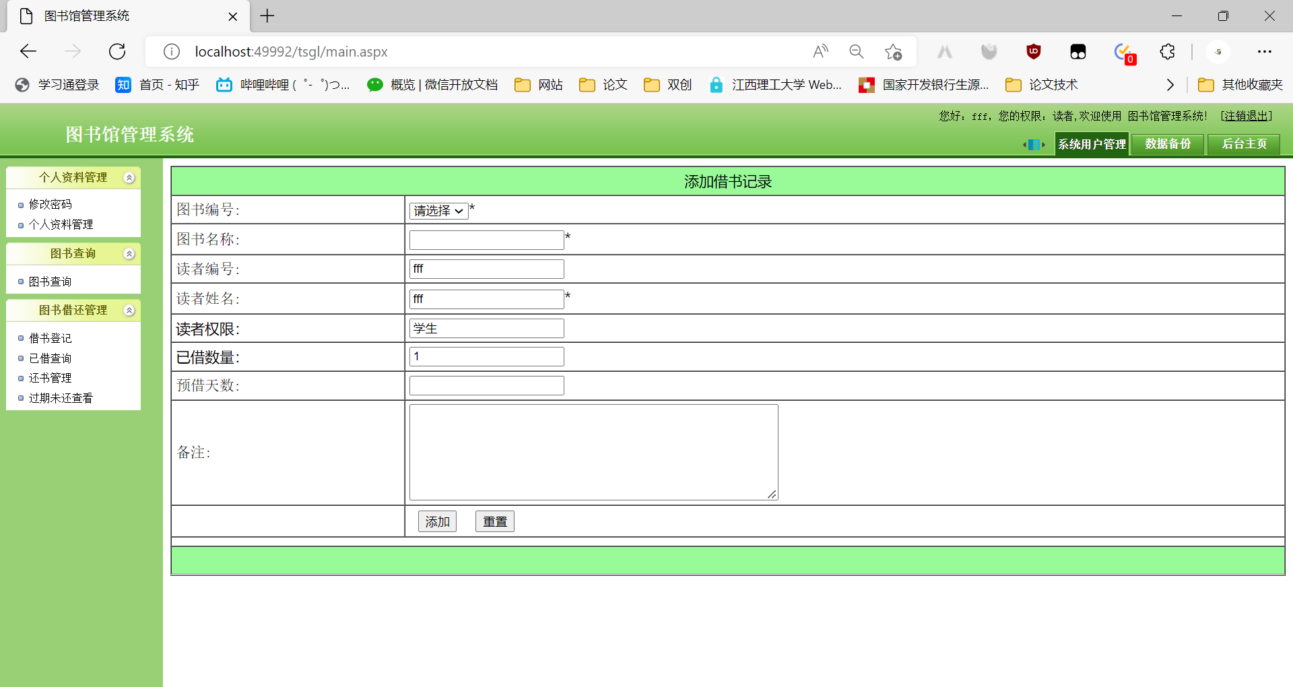Open 其他收藏夹 folder
Screen dimensions: 1293x687
(1240, 85)
